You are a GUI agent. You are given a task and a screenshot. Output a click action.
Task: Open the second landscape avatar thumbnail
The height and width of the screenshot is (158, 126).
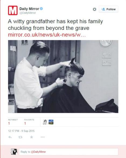(51, 122)
